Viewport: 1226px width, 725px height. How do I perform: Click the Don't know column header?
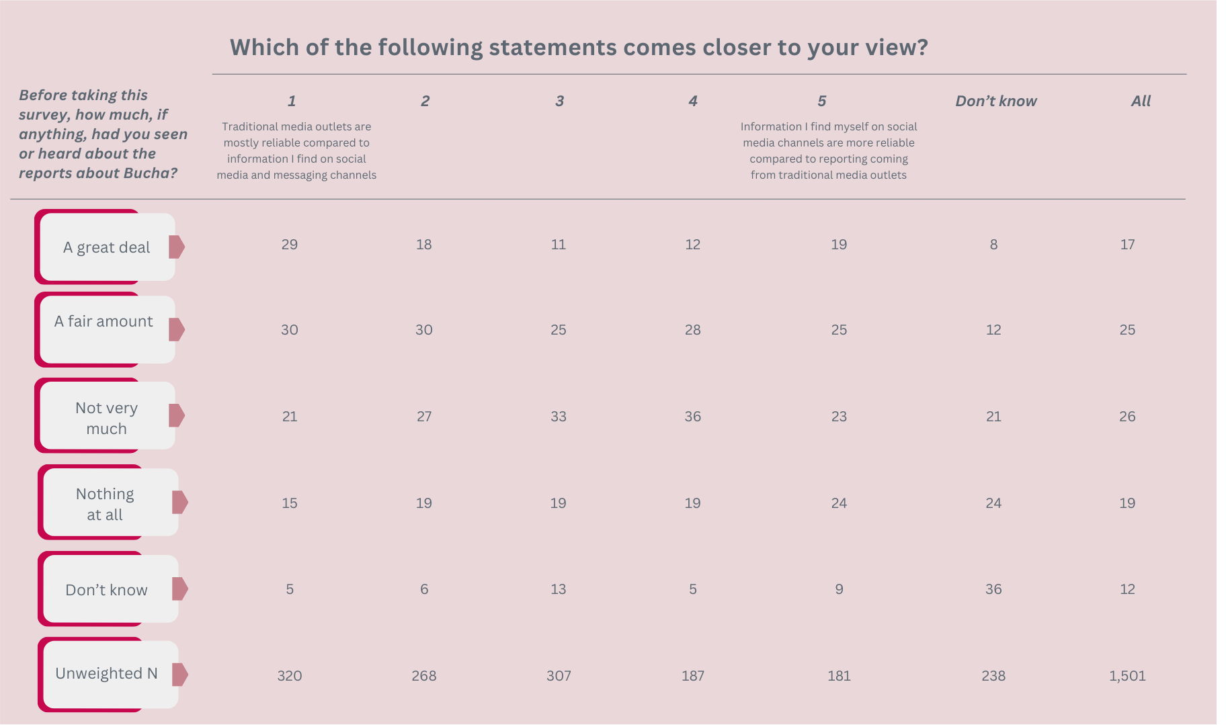(x=996, y=101)
